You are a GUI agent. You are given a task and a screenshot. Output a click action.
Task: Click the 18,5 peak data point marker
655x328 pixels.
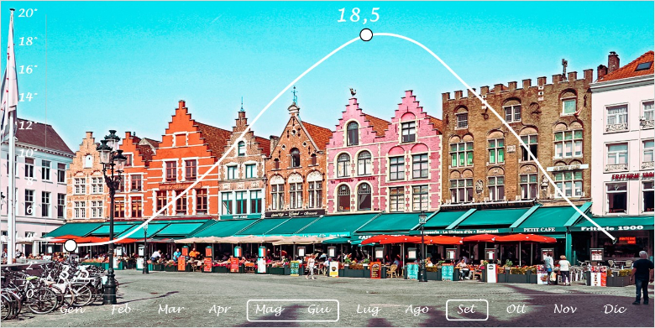pos(366,34)
